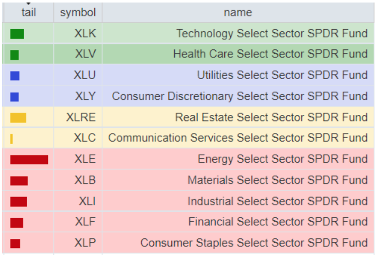Click the yellow tail bar for XLRE
Image resolution: width=375 pixels, height=256 pixels.
coord(18,117)
